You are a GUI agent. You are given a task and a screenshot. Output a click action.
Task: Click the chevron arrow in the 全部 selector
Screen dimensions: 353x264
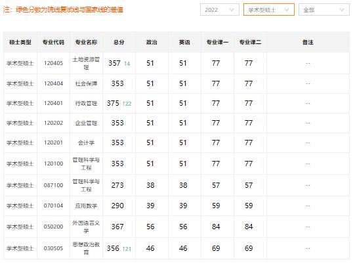[x=342, y=10]
